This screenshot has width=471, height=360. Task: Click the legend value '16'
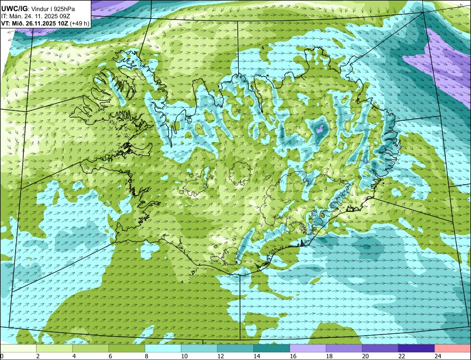[x=293, y=356]
